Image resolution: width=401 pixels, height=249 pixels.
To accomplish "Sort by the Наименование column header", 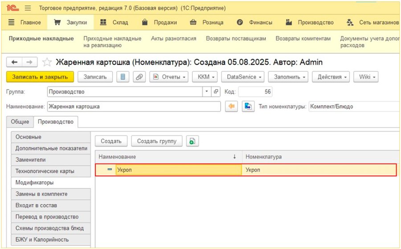I will pos(168,157).
